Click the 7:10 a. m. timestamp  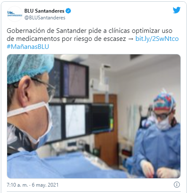(x=17, y=185)
